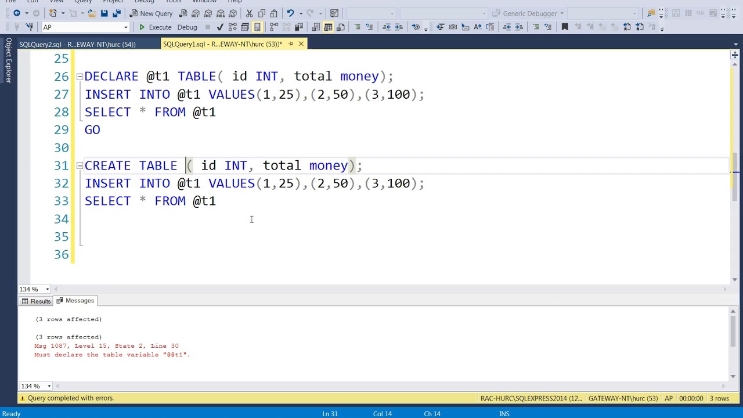
Task: Open the editor zoom 134 % dropdown
Action: click(48, 289)
